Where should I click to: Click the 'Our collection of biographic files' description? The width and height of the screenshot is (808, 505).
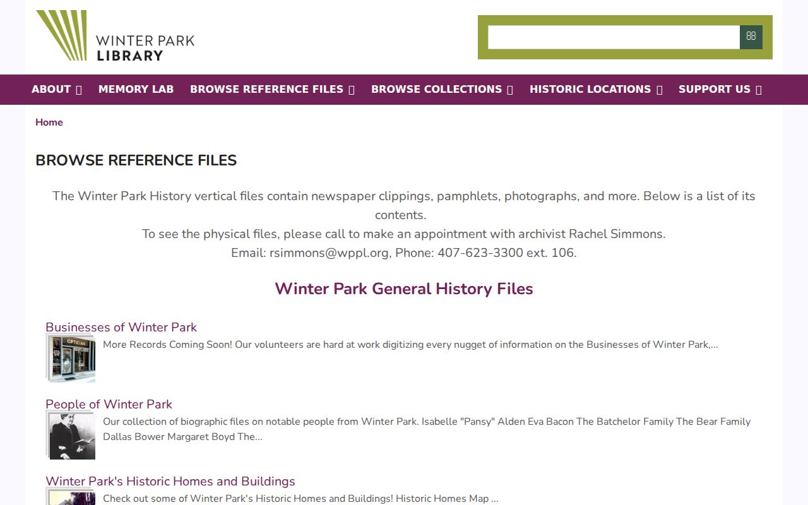[427, 429]
